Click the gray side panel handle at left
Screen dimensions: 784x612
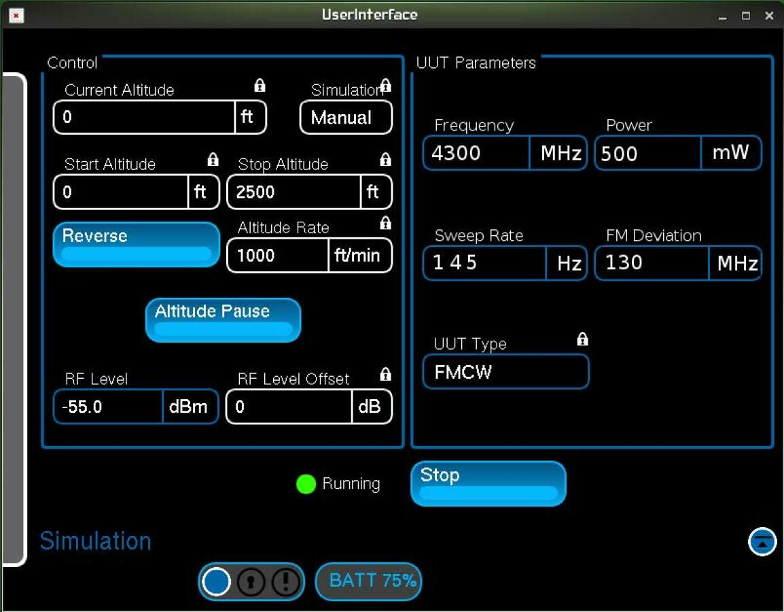point(14,320)
